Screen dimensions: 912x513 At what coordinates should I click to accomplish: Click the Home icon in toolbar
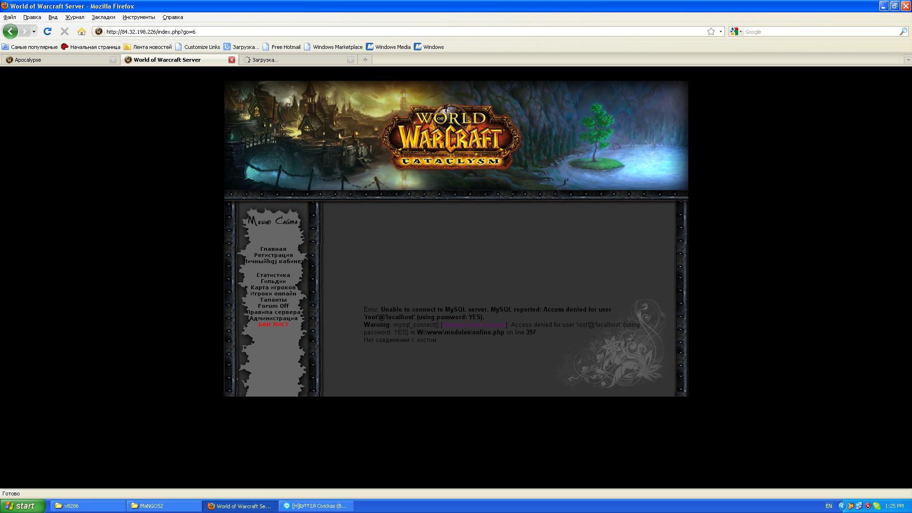tap(82, 31)
